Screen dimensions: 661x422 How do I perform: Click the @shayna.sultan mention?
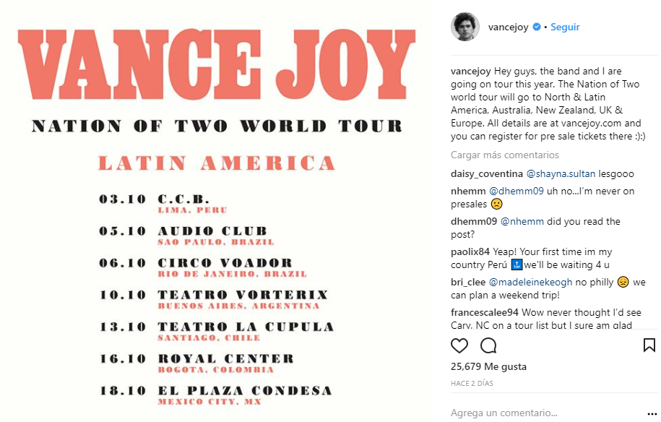tap(559, 173)
